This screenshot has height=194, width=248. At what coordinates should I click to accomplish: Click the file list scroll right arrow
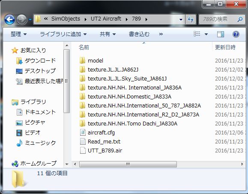point(242,164)
